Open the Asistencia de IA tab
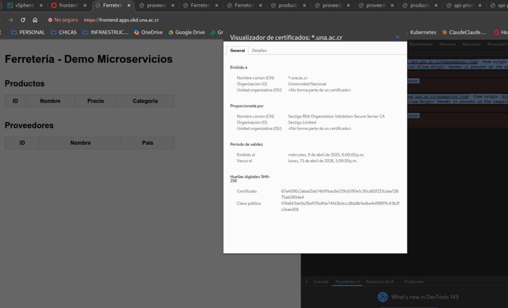The image size is (508, 308). [380, 282]
